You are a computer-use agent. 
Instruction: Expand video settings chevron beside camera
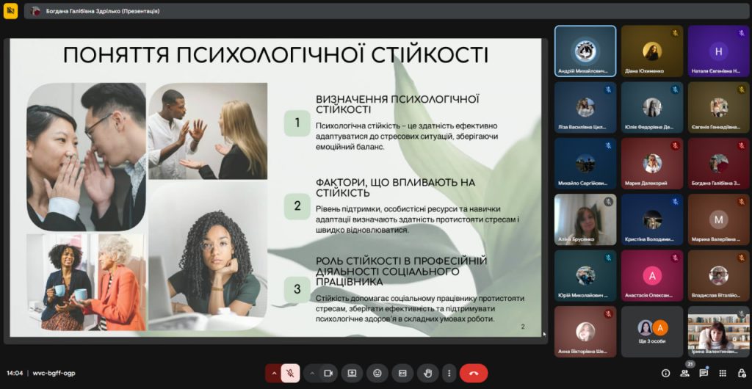coord(312,373)
